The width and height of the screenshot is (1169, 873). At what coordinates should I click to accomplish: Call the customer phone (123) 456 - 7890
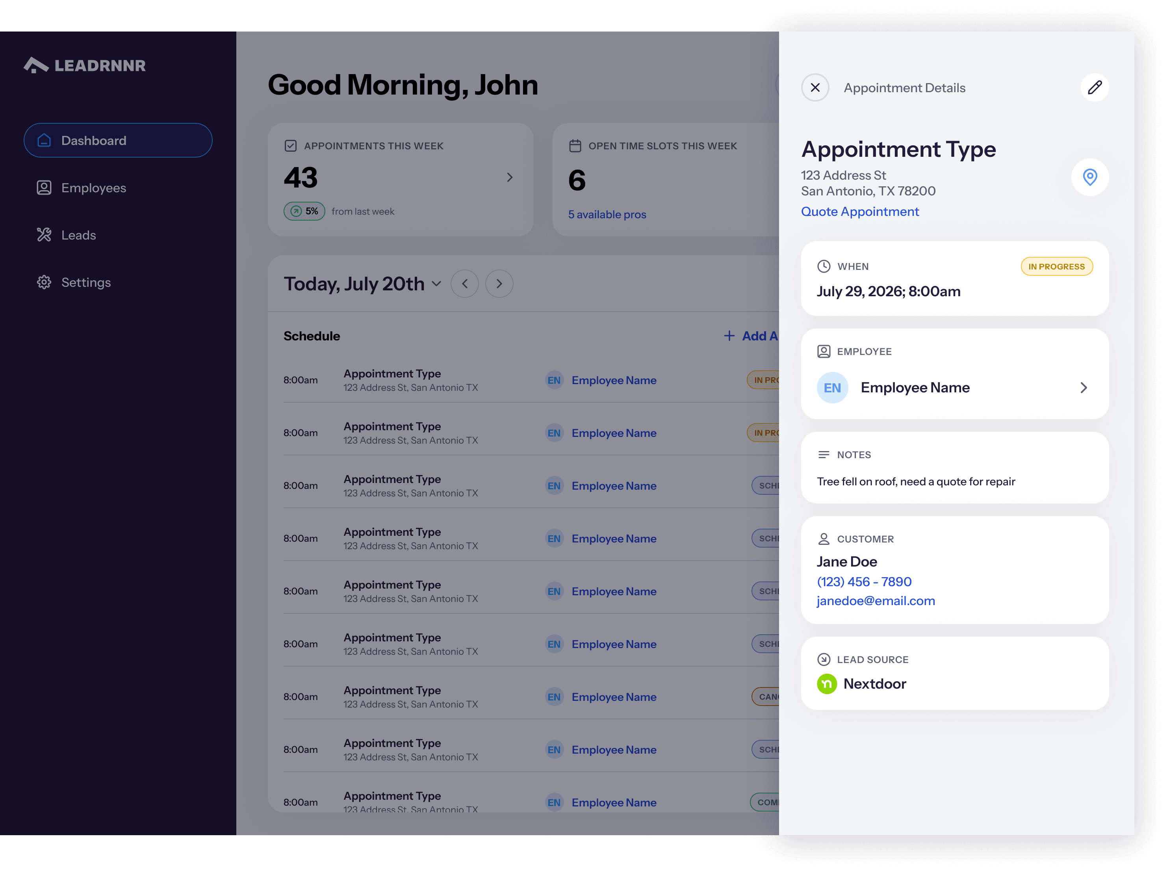tap(864, 582)
